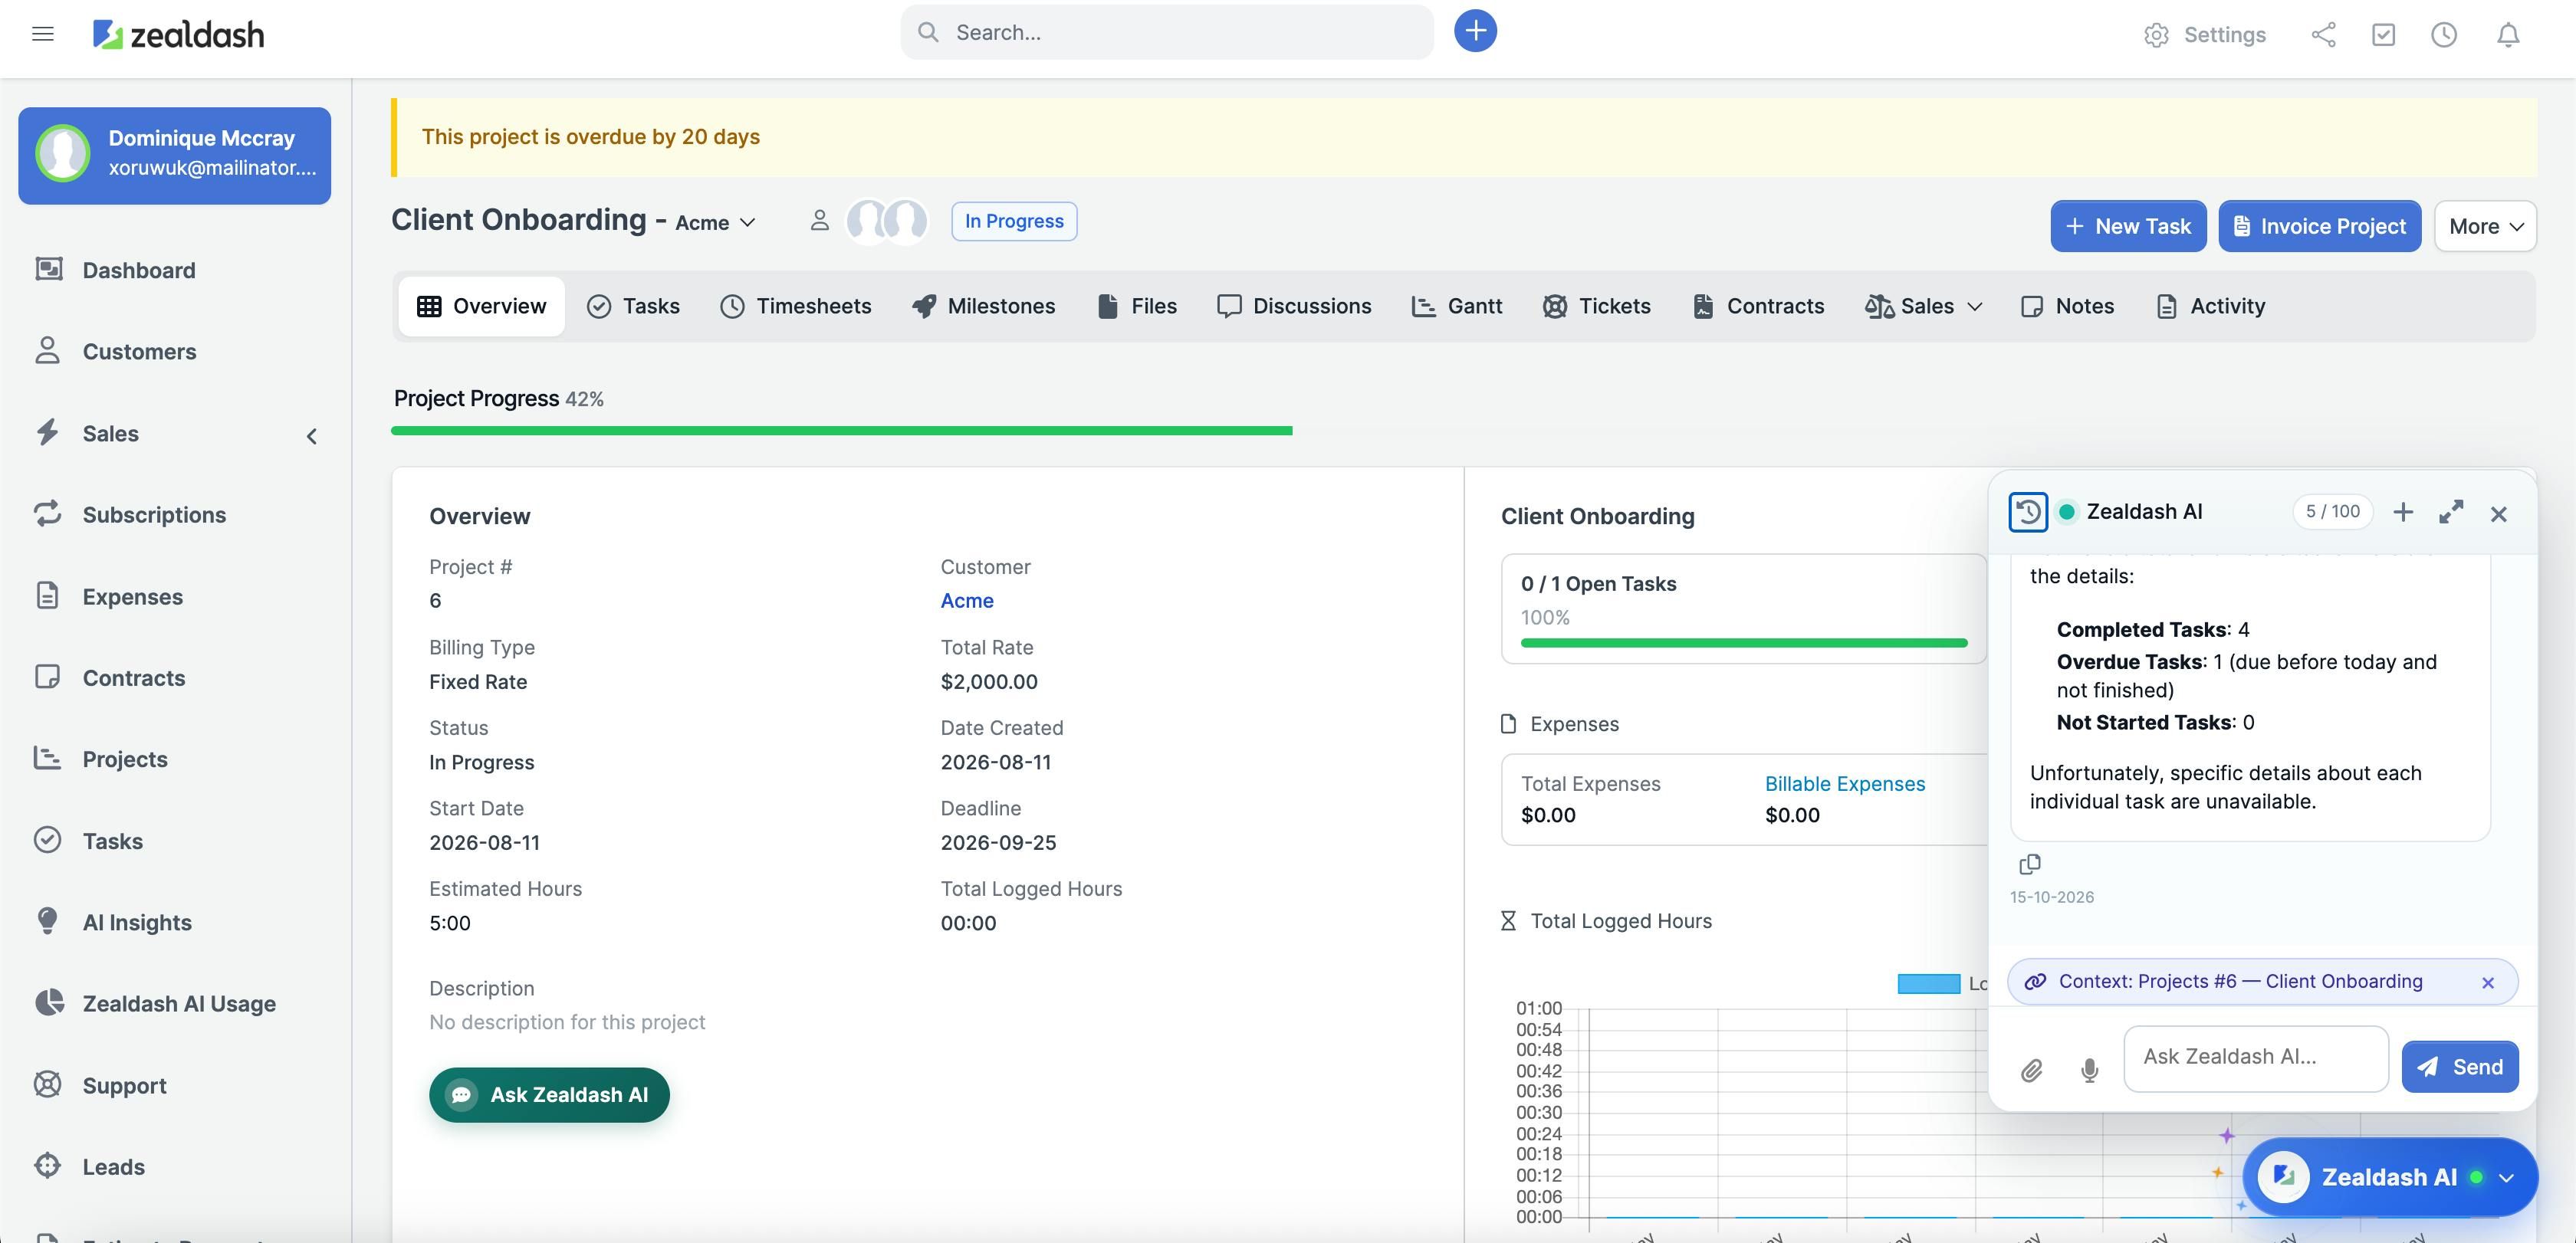Open the More dropdown menu
Image resolution: width=2576 pixels, height=1243 pixels.
coord(2485,226)
